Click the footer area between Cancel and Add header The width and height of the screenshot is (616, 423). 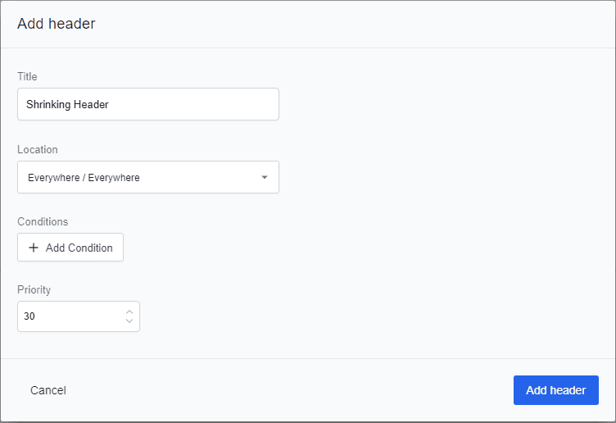(287, 390)
